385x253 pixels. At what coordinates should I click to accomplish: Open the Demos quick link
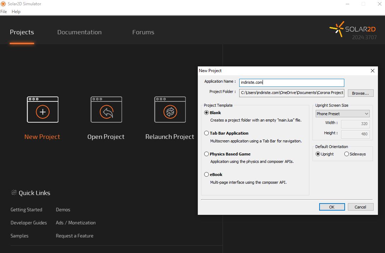[63, 210]
